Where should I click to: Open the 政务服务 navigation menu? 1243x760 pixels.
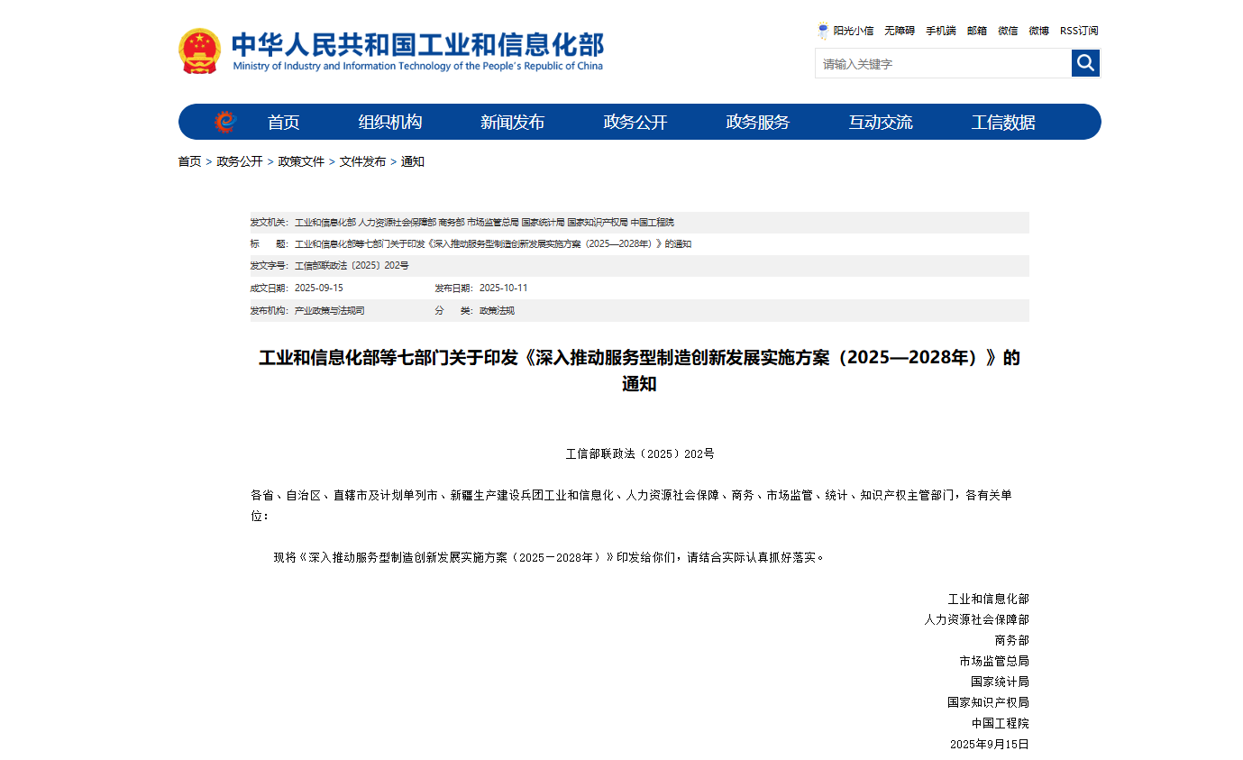[756, 121]
